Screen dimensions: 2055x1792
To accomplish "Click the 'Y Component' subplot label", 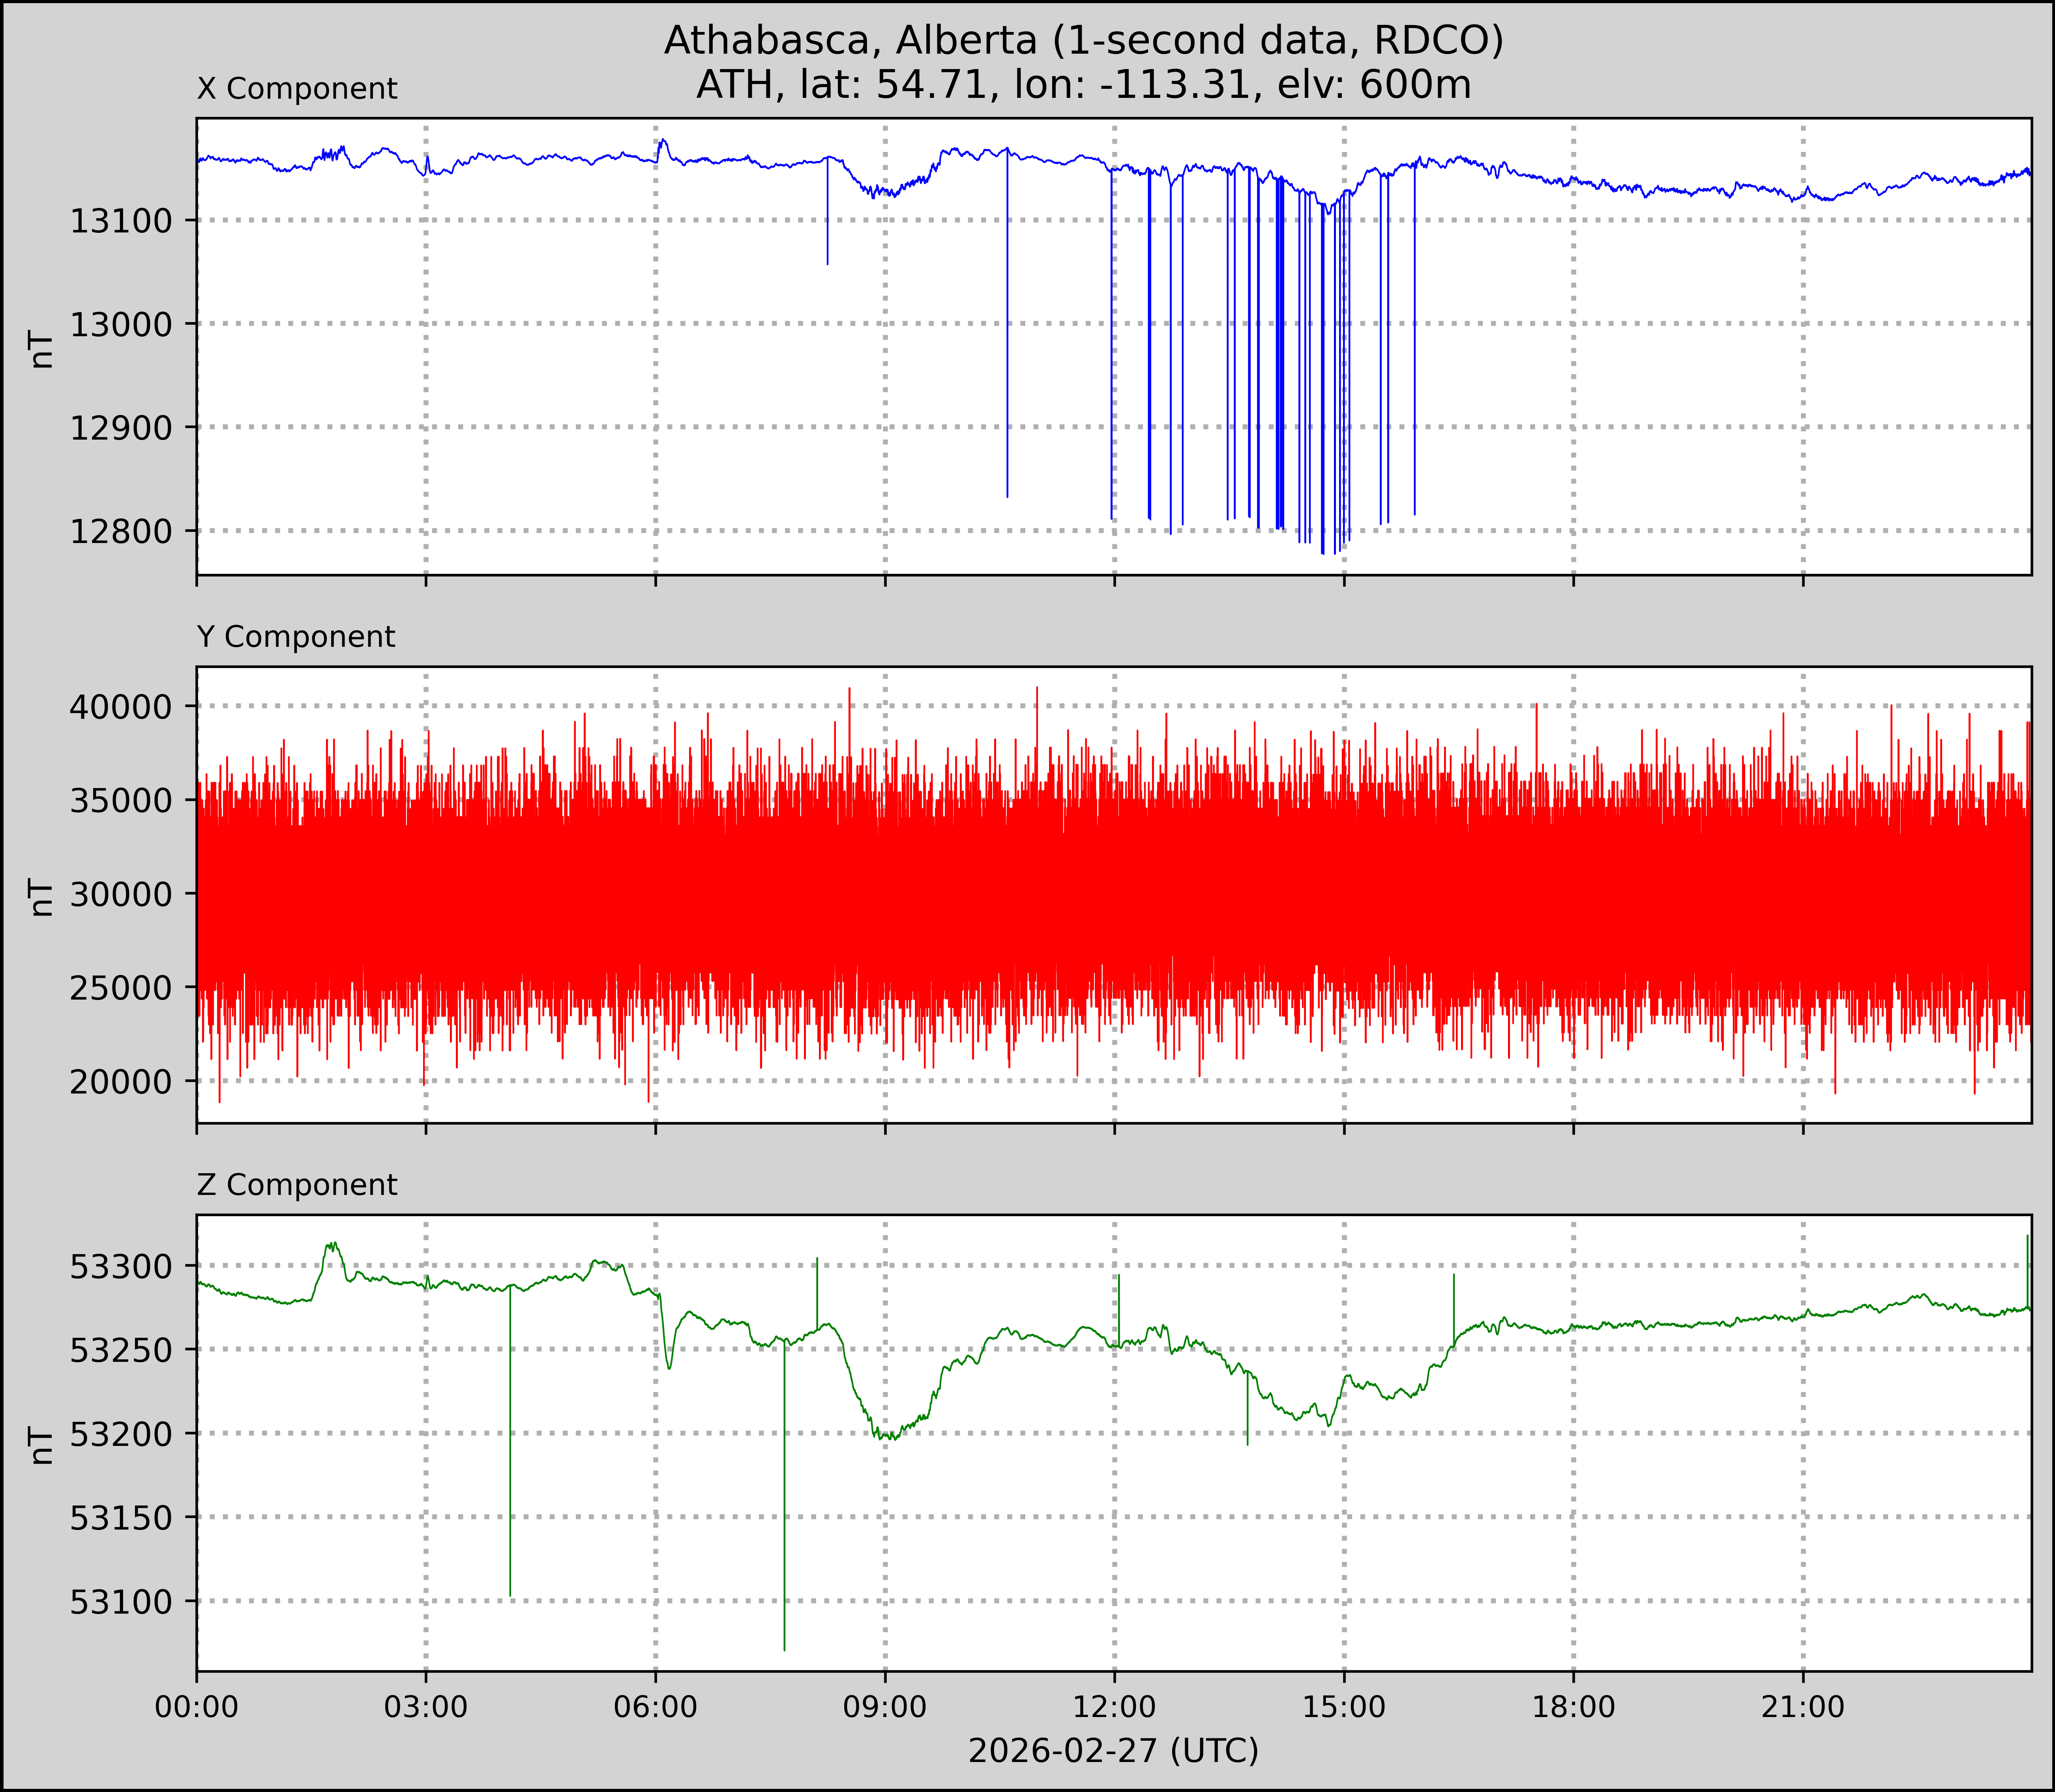I will [296, 637].
